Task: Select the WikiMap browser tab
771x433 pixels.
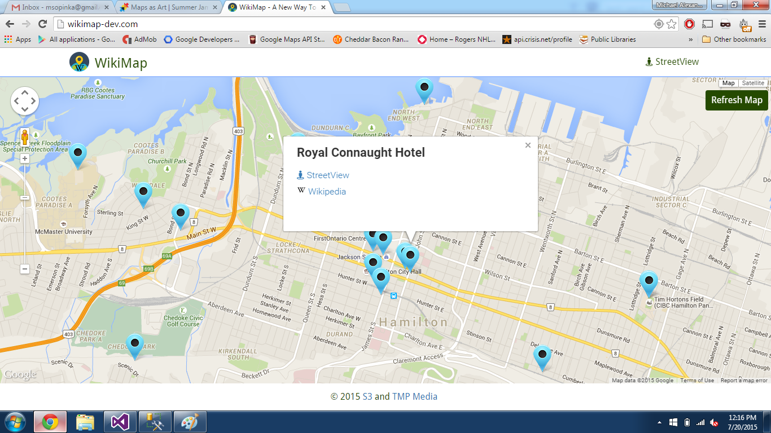Action: coord(277,7)
